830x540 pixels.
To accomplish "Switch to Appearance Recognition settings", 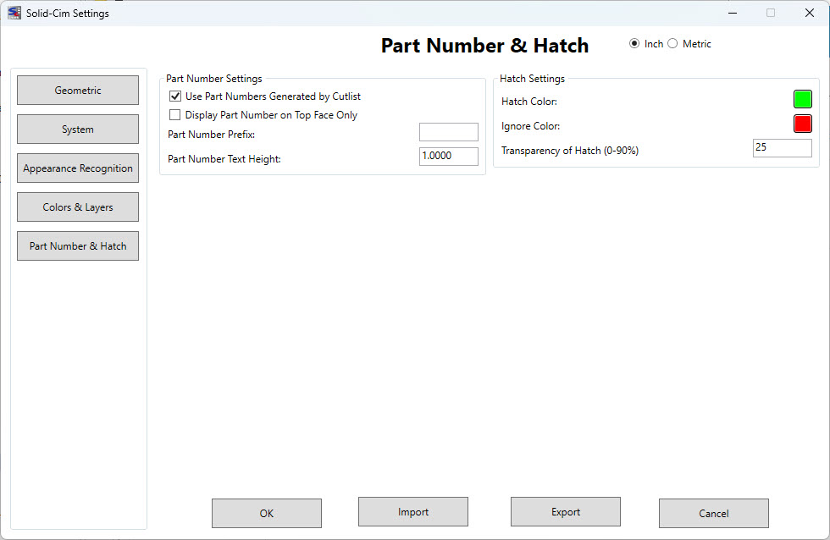I will point(78,168).
